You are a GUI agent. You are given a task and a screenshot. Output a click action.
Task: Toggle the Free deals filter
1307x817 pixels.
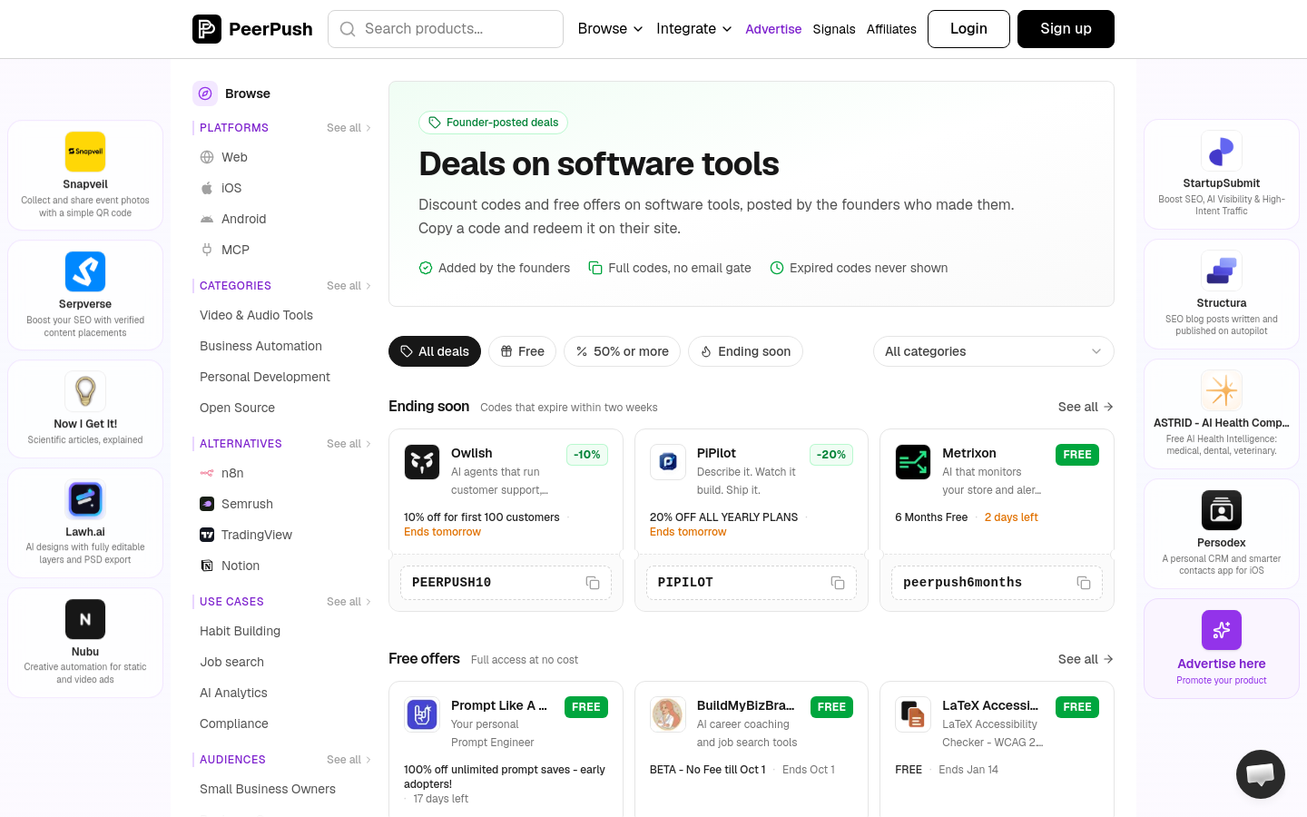point(522,351)
